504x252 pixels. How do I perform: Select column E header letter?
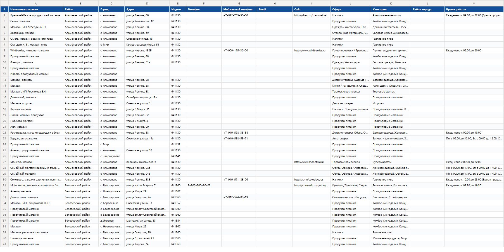click(178, 3)
